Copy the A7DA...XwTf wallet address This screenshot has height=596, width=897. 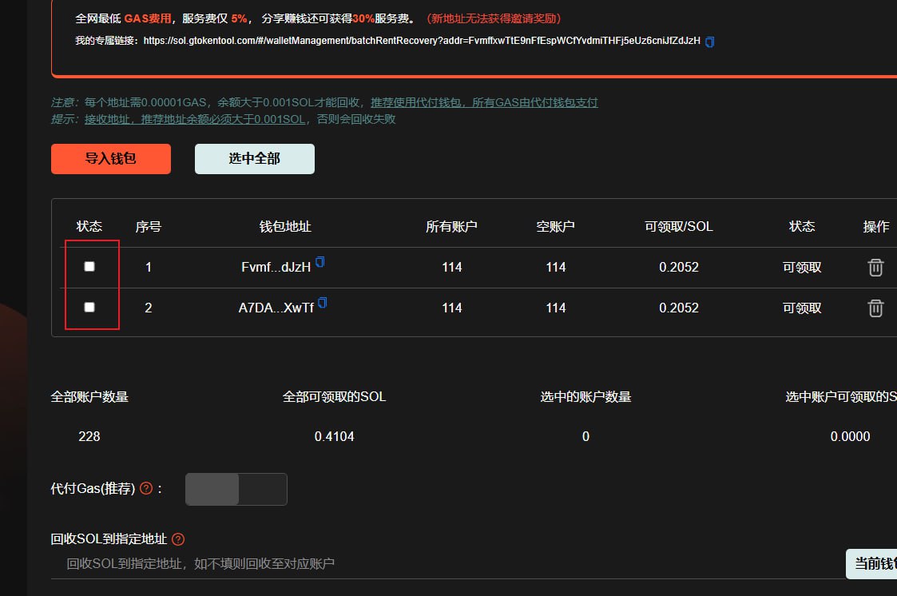pos(323,303)
